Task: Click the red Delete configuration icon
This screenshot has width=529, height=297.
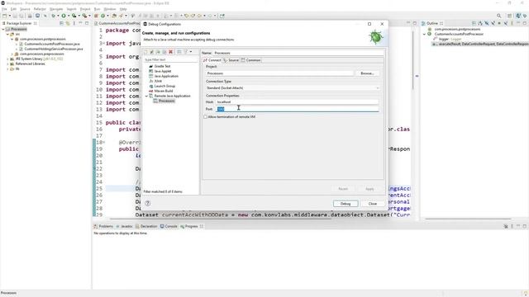Action: [x=171, y=52]
